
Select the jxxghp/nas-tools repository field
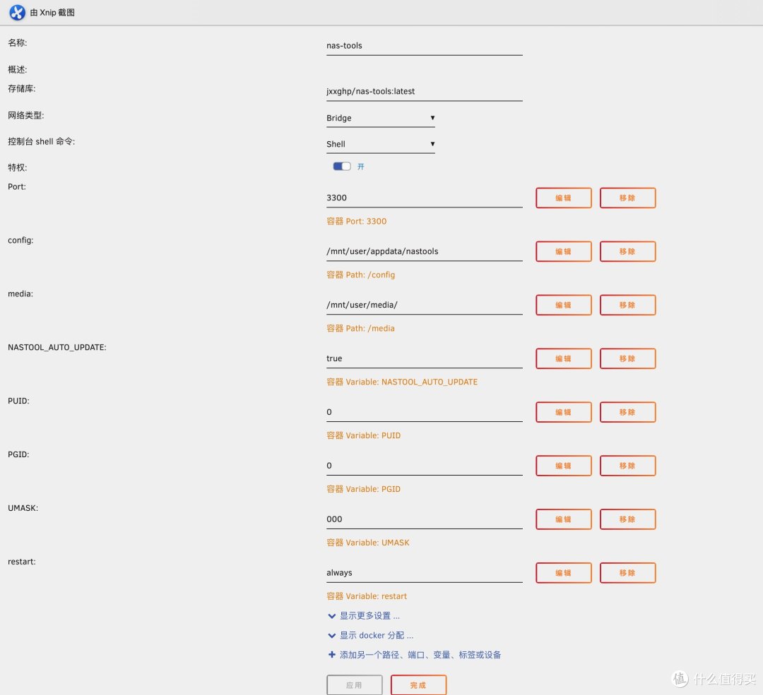coord(424,90)
